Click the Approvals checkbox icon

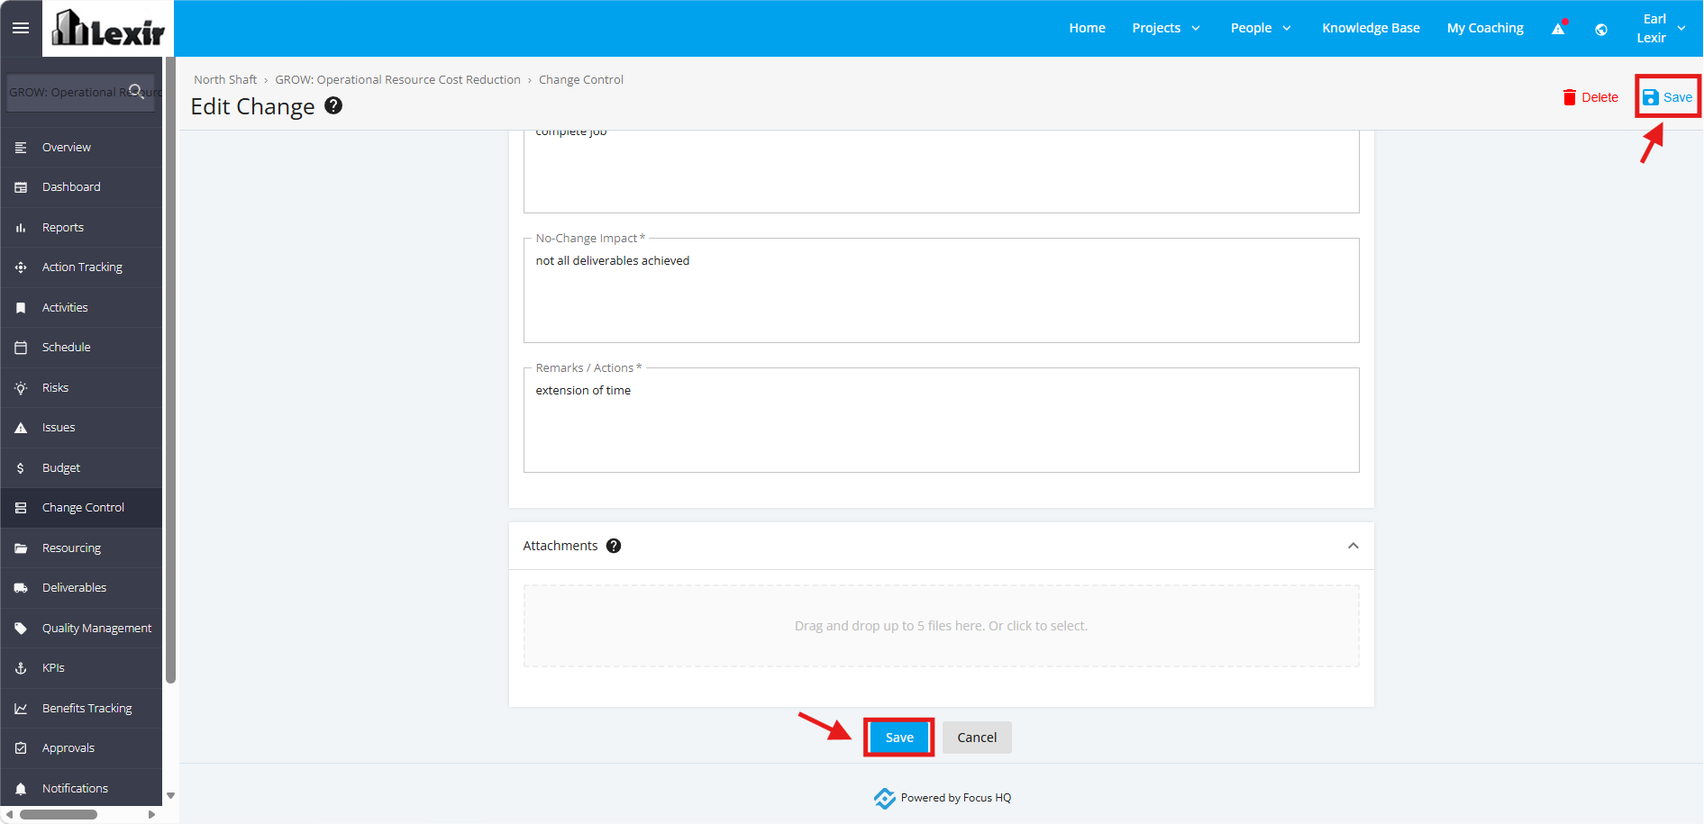[x=21, y=748]
